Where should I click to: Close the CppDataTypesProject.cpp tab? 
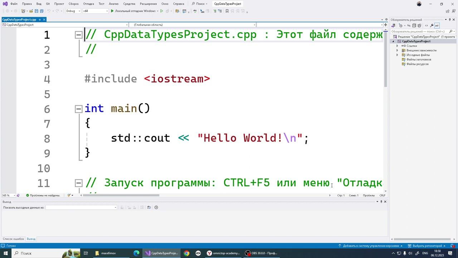tap(44, 20)
